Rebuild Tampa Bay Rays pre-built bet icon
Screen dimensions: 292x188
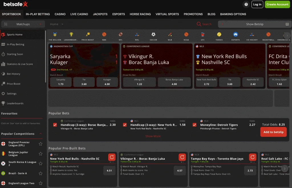(253, 157)
